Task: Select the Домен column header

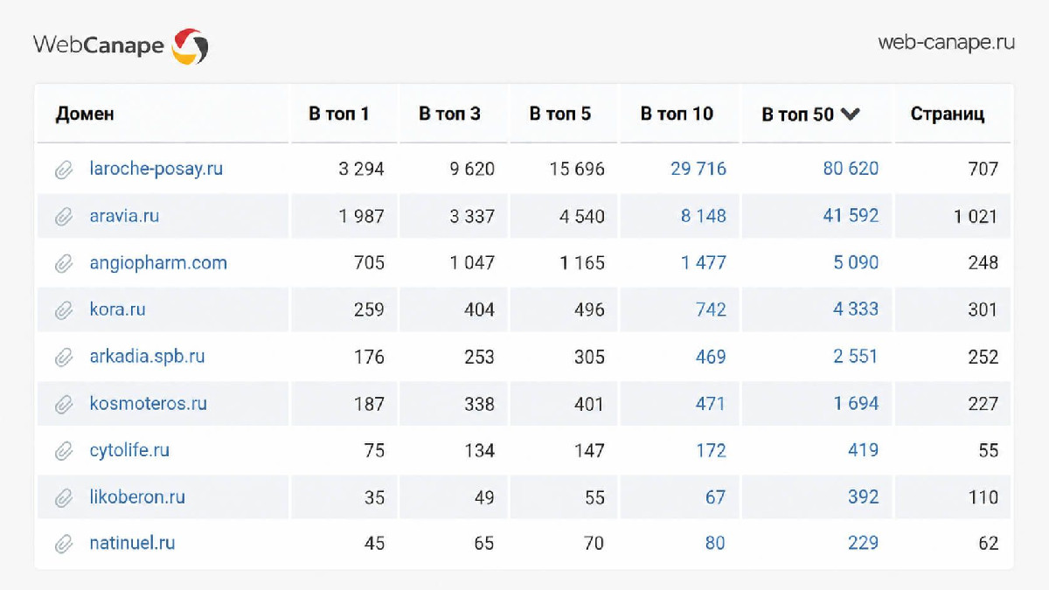Action: click(85, 115)
